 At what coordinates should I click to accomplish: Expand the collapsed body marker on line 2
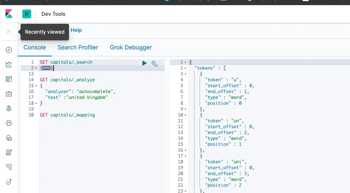(47, 68)
